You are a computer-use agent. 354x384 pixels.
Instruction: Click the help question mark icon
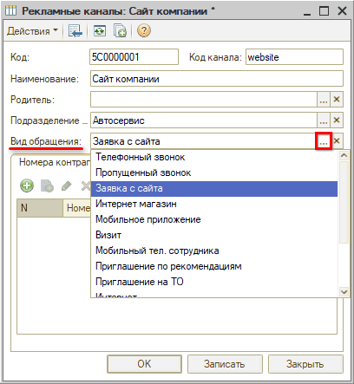click(x=144, y=30)
